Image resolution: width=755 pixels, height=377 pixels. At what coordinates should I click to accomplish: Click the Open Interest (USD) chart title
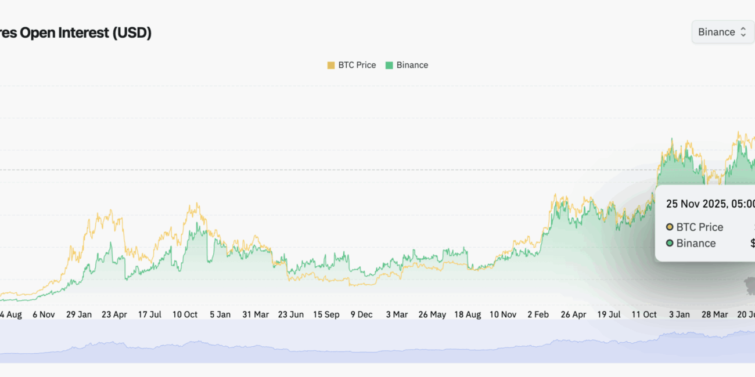point(75,33)
